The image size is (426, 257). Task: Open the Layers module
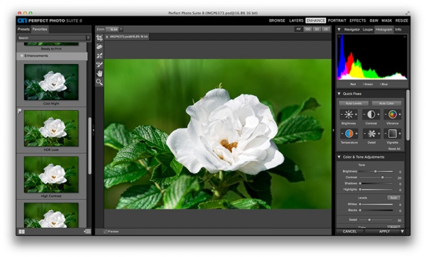[x=296, y=21]
